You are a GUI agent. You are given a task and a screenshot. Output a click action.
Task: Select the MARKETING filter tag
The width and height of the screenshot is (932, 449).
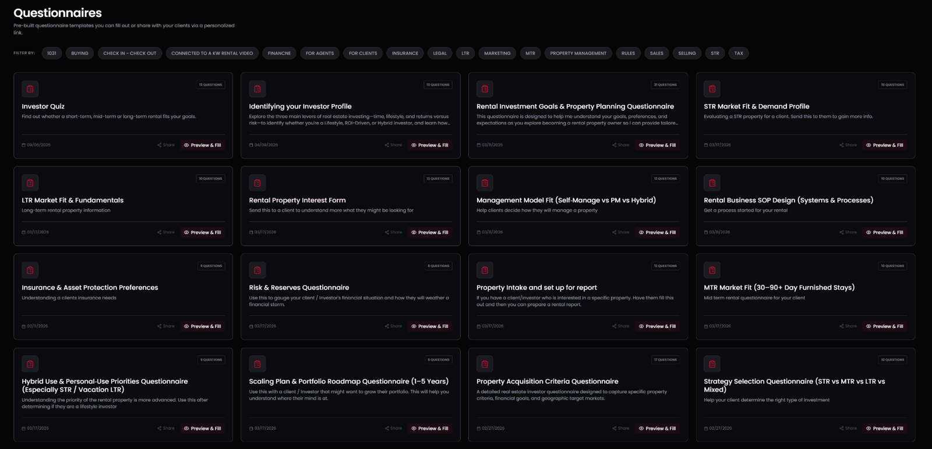pos(497,54)
